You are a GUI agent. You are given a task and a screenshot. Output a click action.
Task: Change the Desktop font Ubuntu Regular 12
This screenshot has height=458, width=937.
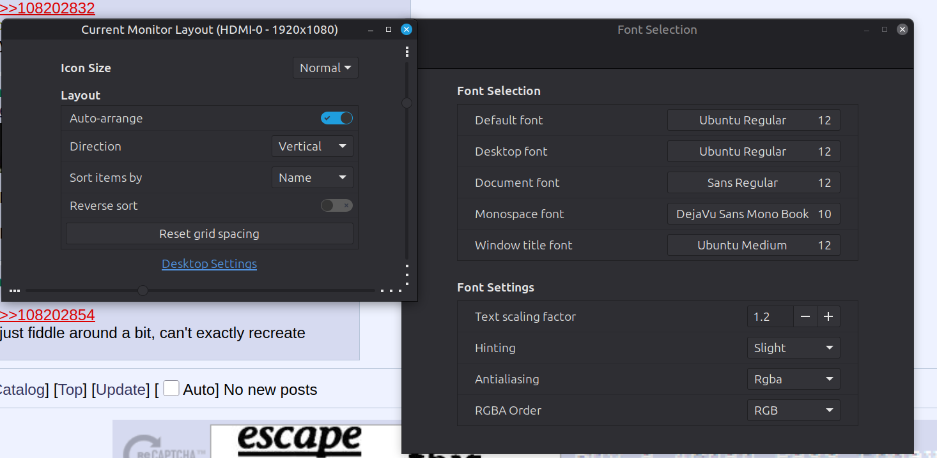pyautogui.click(x=754, y=151)
